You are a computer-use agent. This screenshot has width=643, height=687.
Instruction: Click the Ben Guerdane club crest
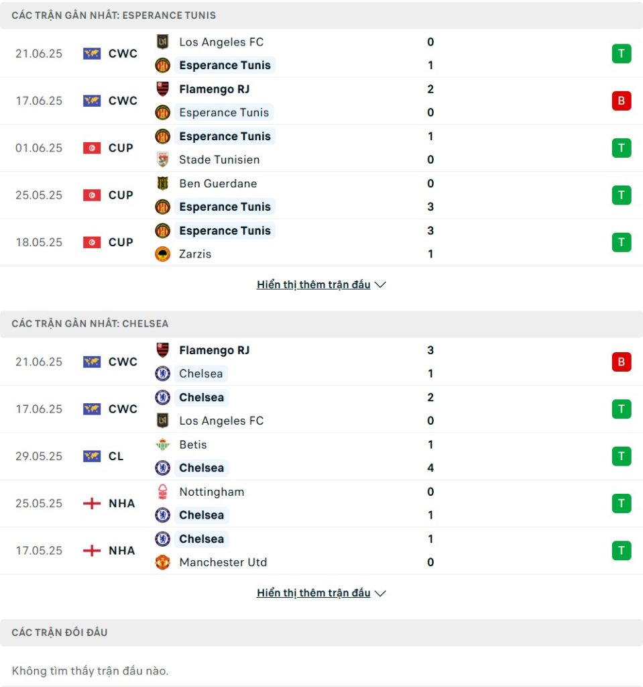pyautogui.click(x=162, y=183)
